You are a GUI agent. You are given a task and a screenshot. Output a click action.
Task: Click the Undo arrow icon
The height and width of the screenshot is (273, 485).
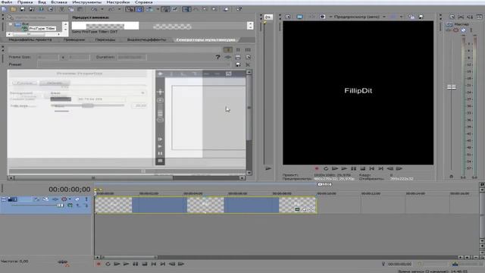tap(94, 9)
